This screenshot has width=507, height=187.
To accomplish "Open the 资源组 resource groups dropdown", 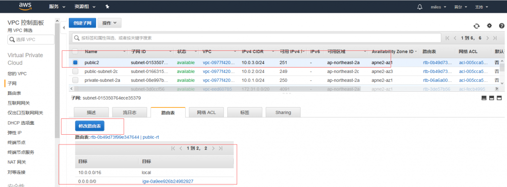I will pos(85,7).
